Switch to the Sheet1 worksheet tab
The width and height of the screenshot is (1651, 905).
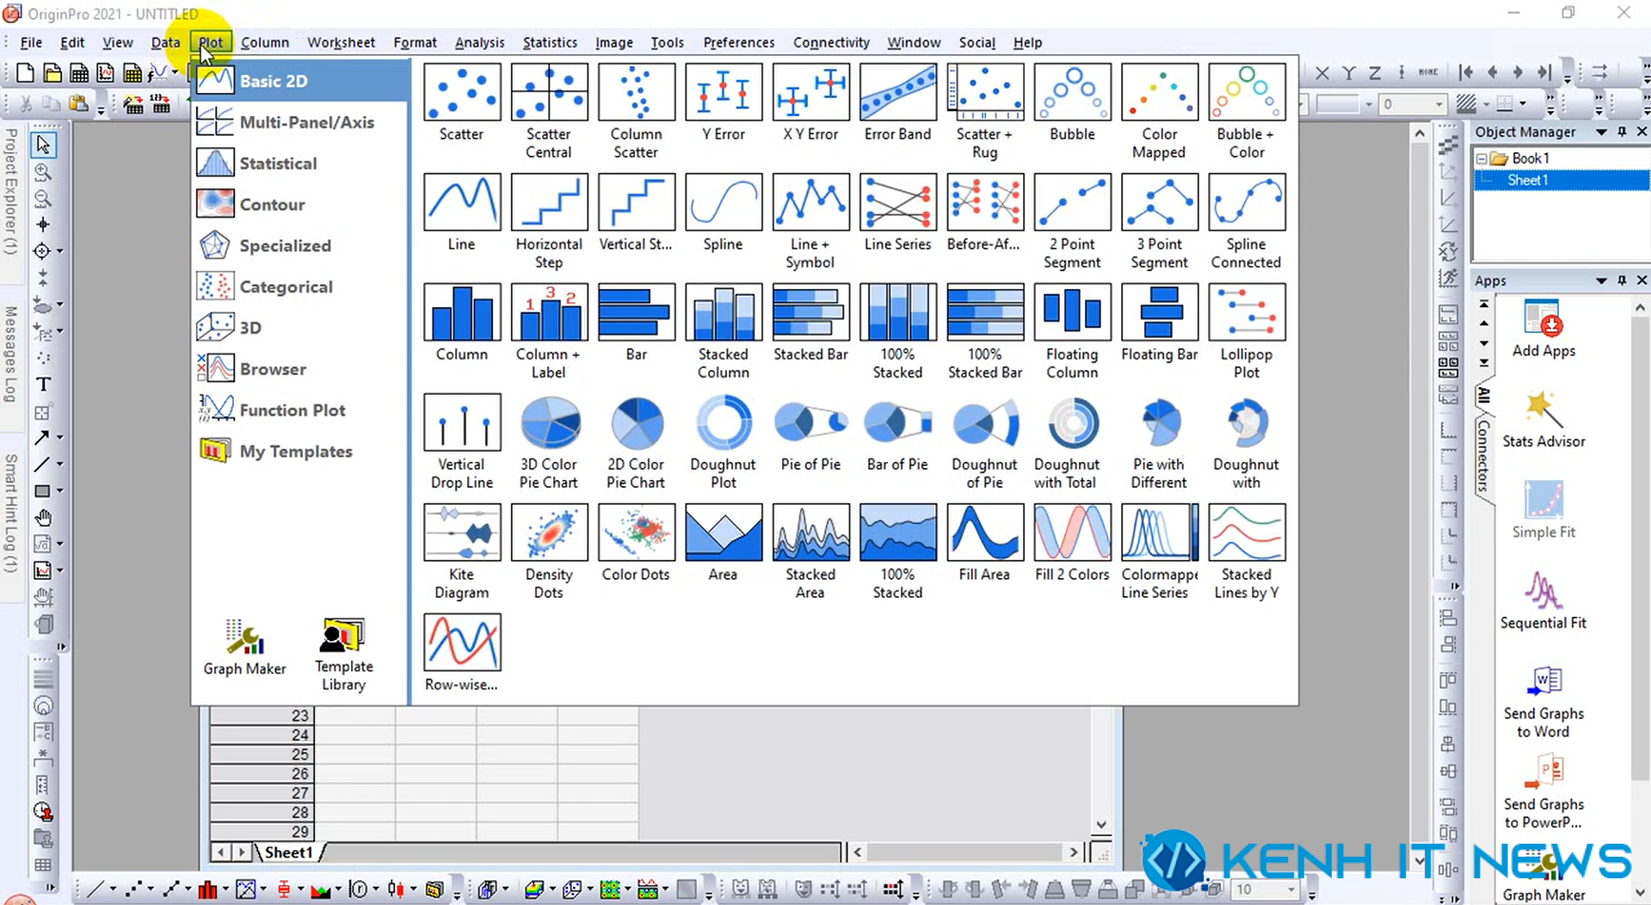click(288, 853)
